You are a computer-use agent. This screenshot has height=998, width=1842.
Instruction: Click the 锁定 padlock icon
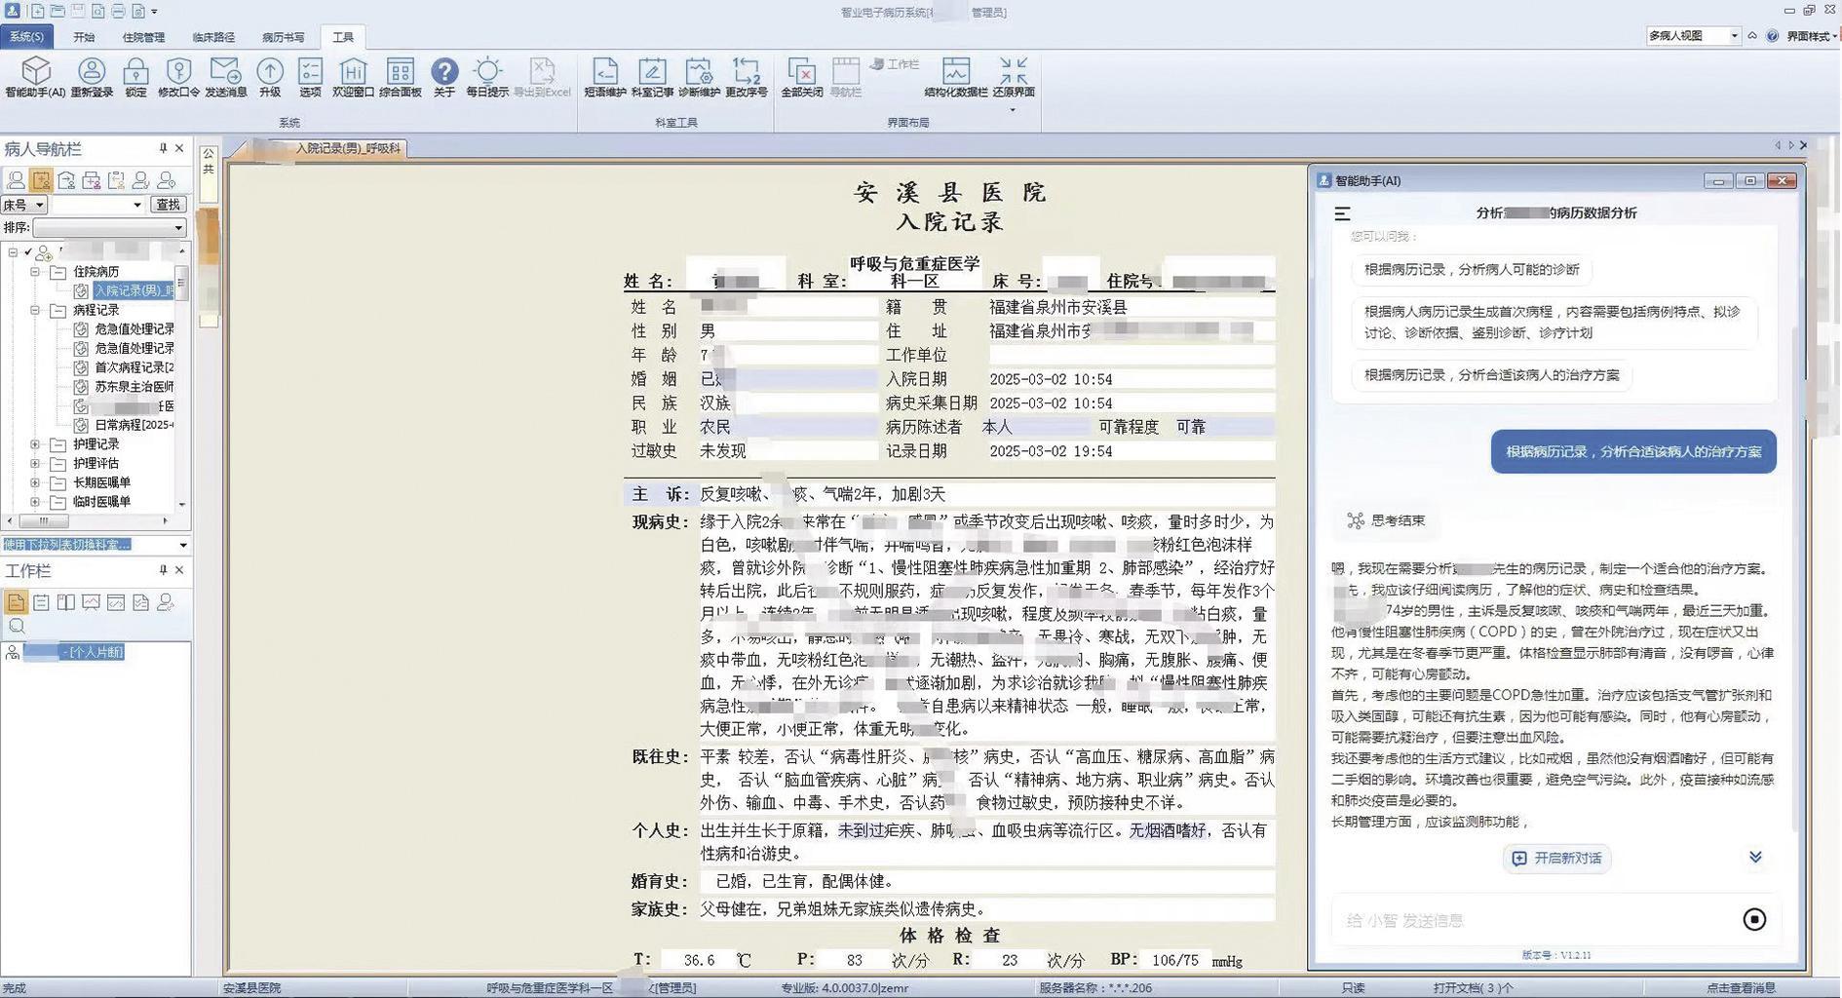click(135, 77)
